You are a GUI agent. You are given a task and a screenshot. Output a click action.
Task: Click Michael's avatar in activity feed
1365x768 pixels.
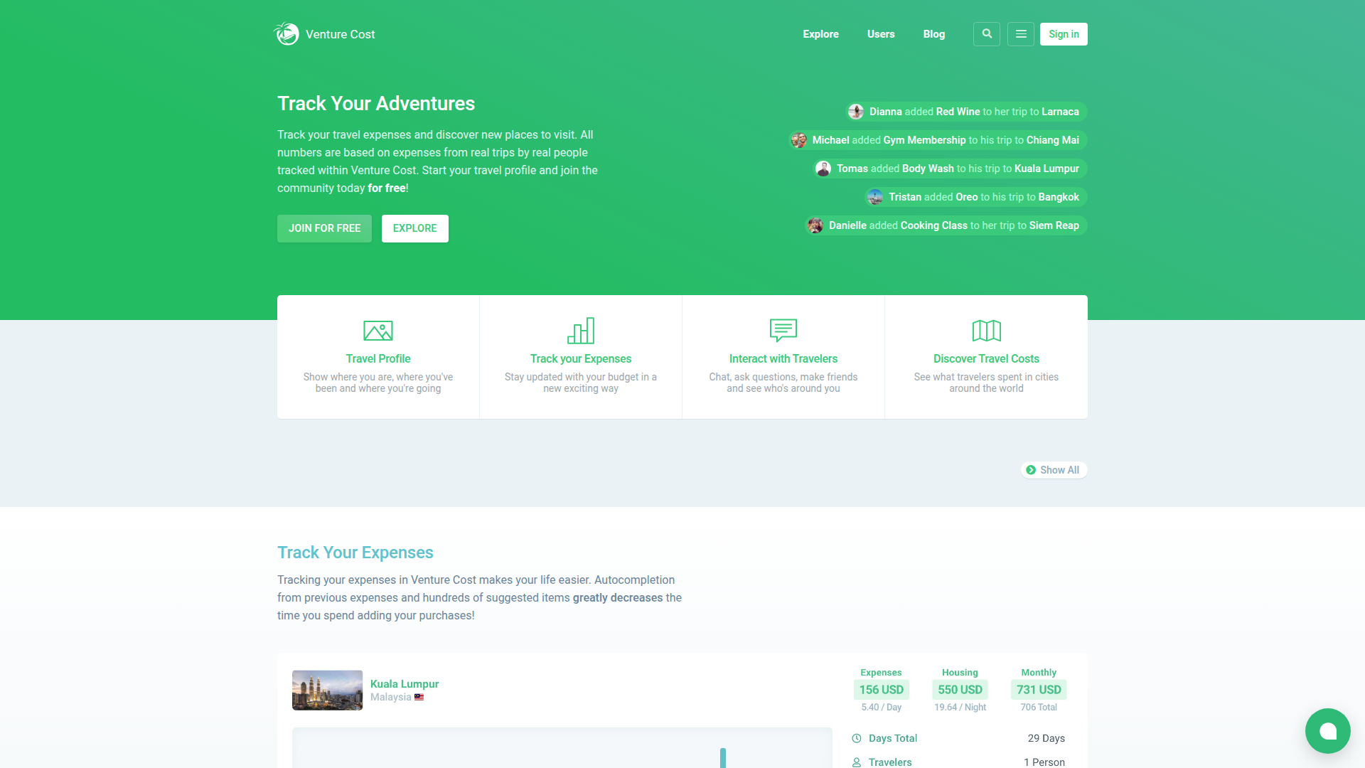(799, 140)
